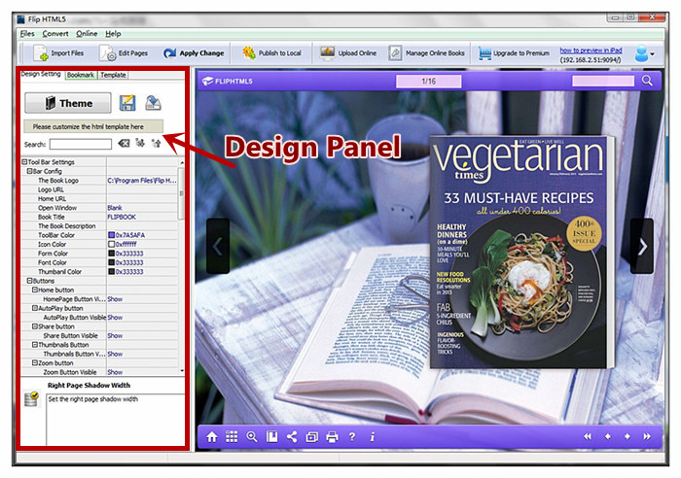Click the settings tree scrollbar down arrow
Viewport: 681px width, 478px height.
[x=182, y=371]
